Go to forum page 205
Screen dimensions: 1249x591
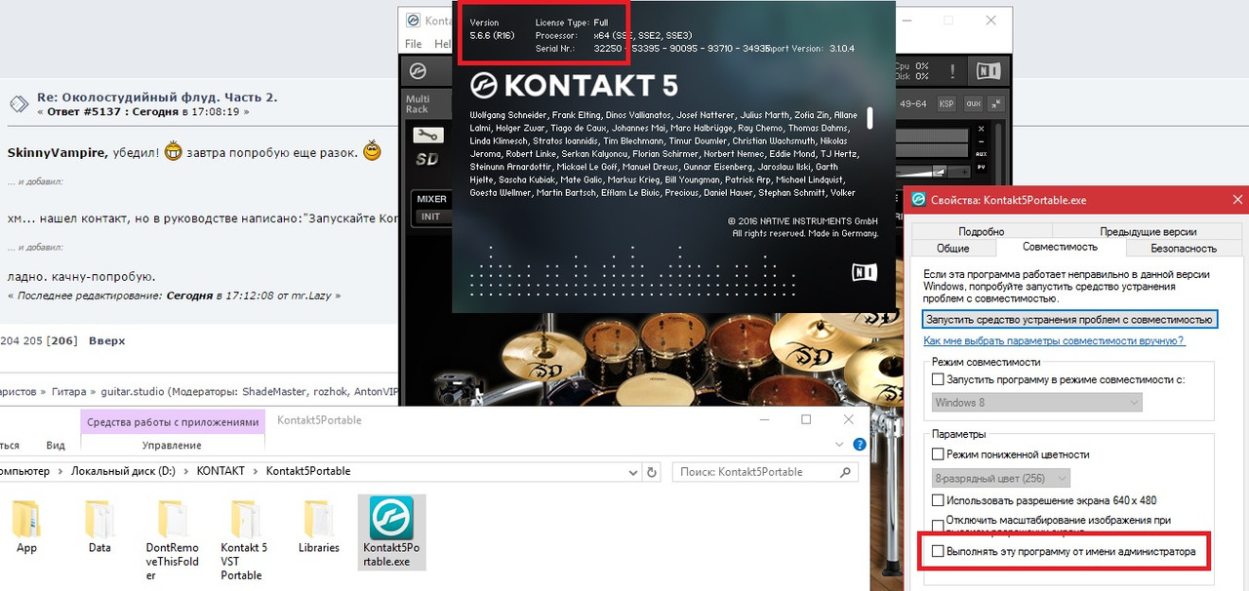point(35,340)
